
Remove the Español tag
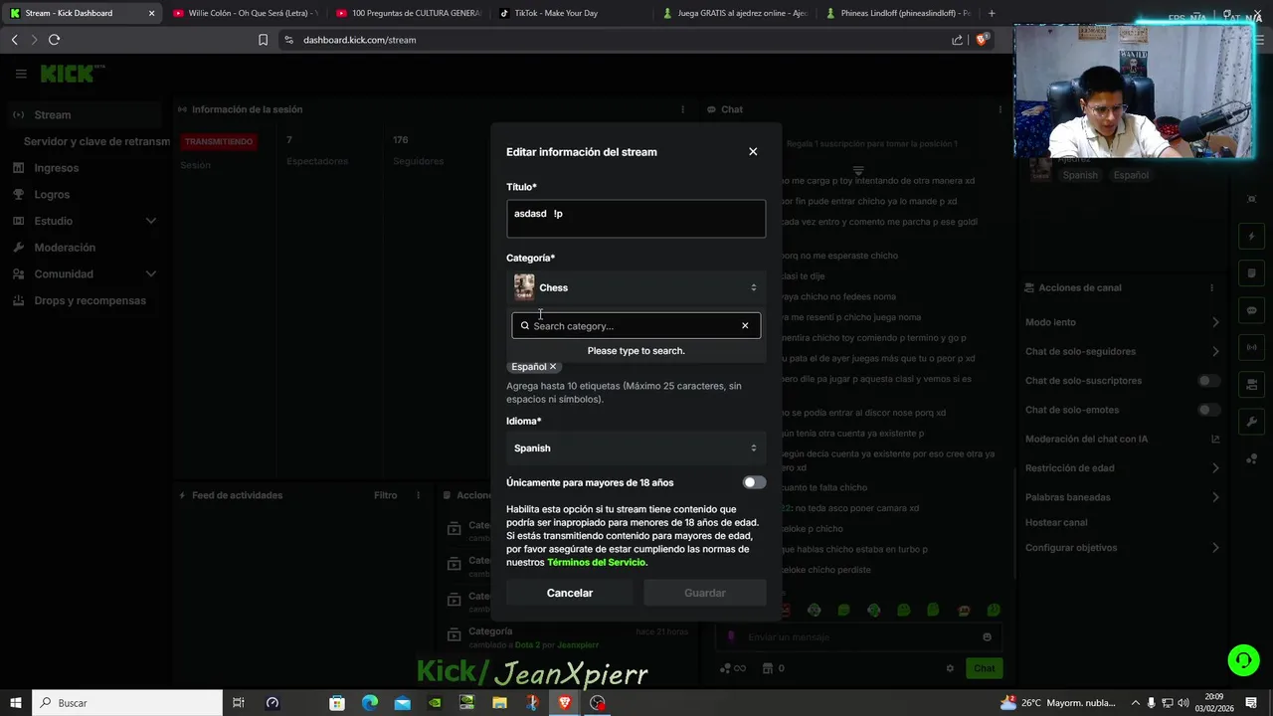pyautogui.click(x=553, y=367)
